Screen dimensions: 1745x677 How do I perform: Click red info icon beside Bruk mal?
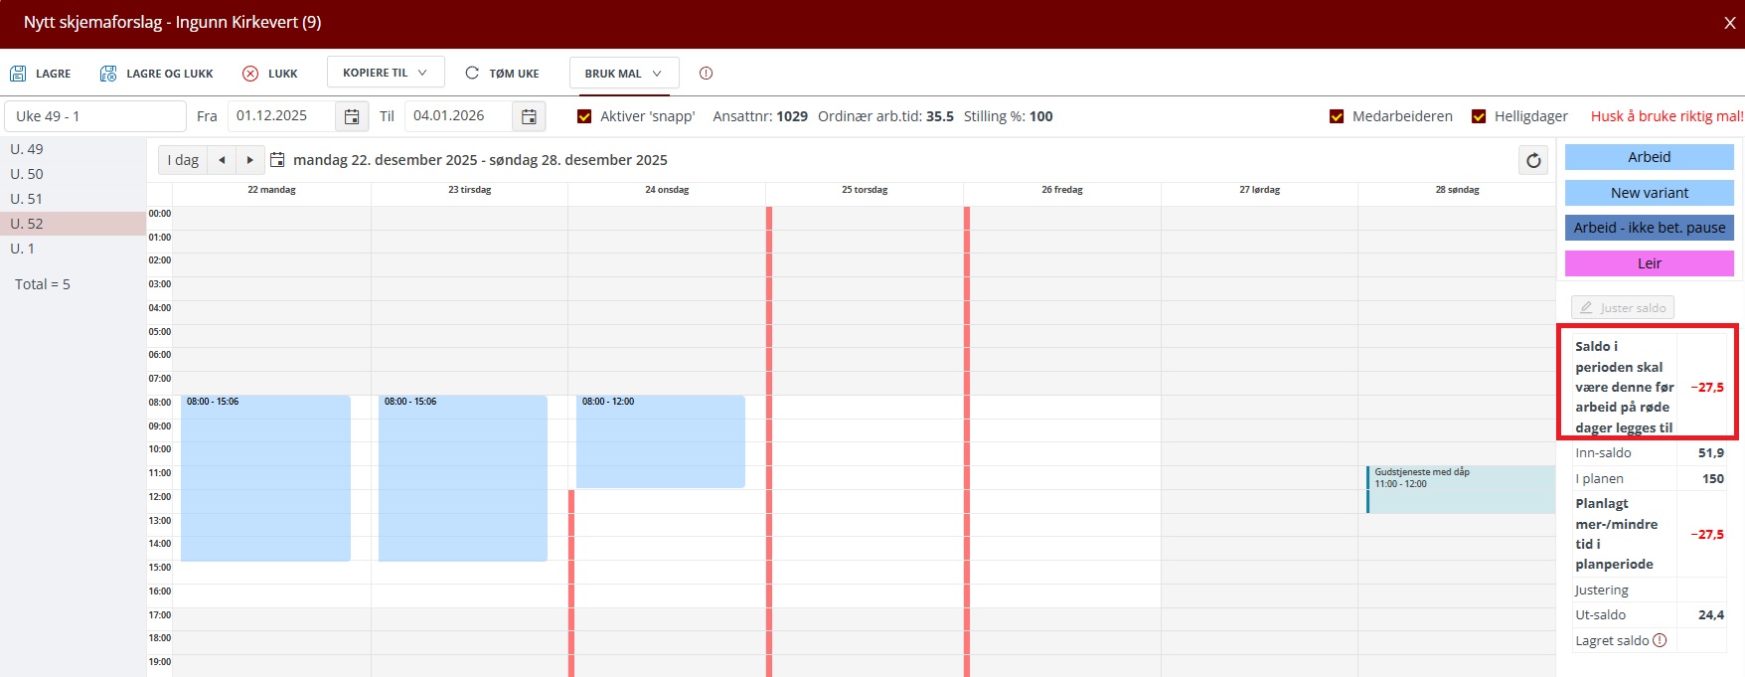click(706, 74)
